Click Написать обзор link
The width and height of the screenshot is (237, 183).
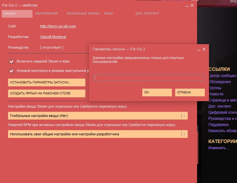223,131
